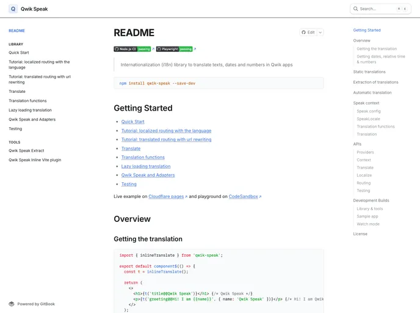This screenshot has height=313, width=420.
Task: Open Qwik Speak Inline Vite plugin page
Action: (x=35, y=160)
